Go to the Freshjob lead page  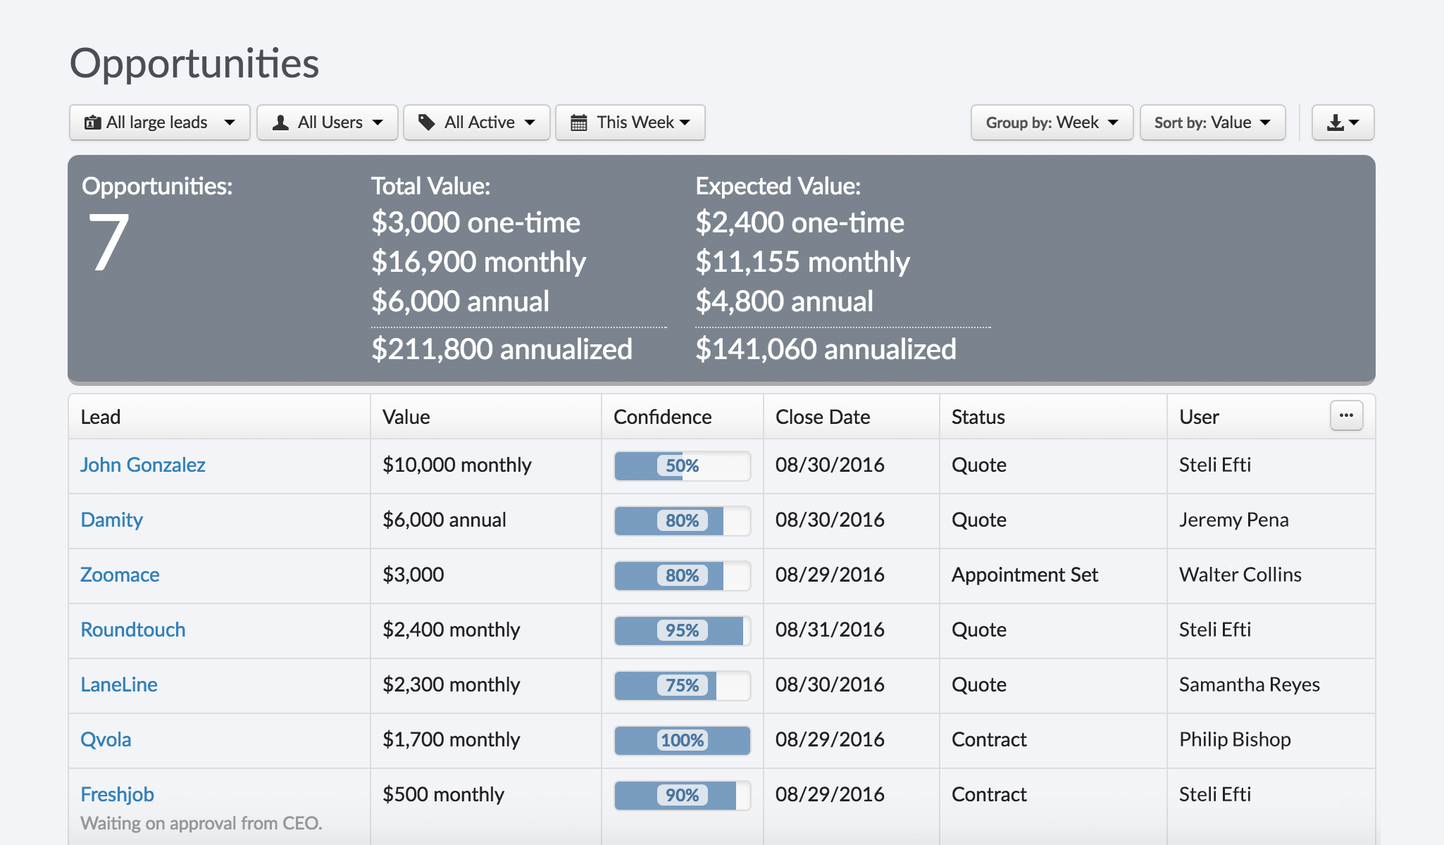point(117,794)
